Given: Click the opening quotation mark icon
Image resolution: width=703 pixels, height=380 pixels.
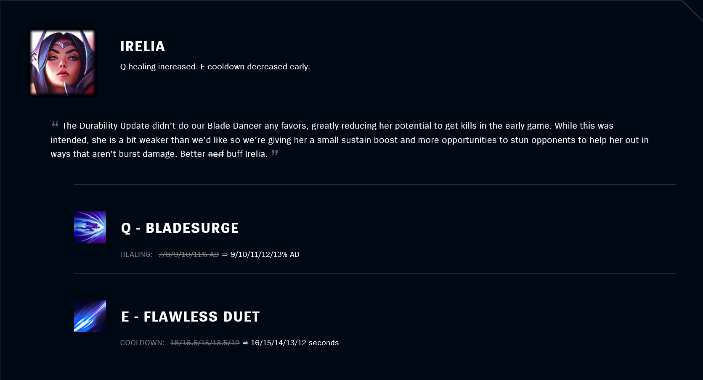Looking at the screenshot, I should click(55, 124).
